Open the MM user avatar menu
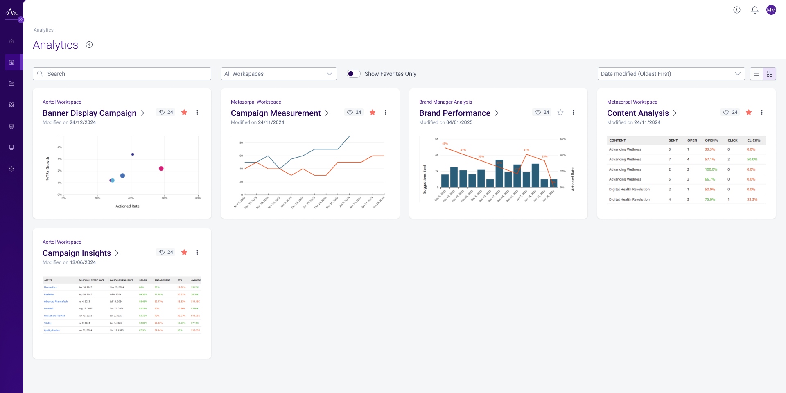Viewport: 786px width, 393px height. point(771,10)
